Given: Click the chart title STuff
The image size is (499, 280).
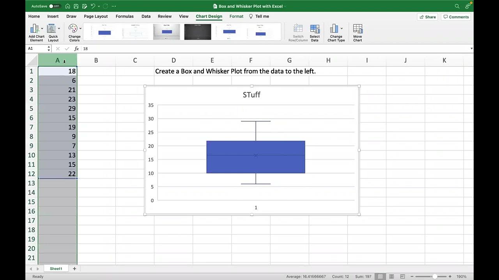Looking at the screenshot, I should click(251, 94).
